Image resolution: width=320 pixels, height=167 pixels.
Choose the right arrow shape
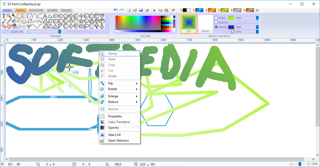[71, 16]
